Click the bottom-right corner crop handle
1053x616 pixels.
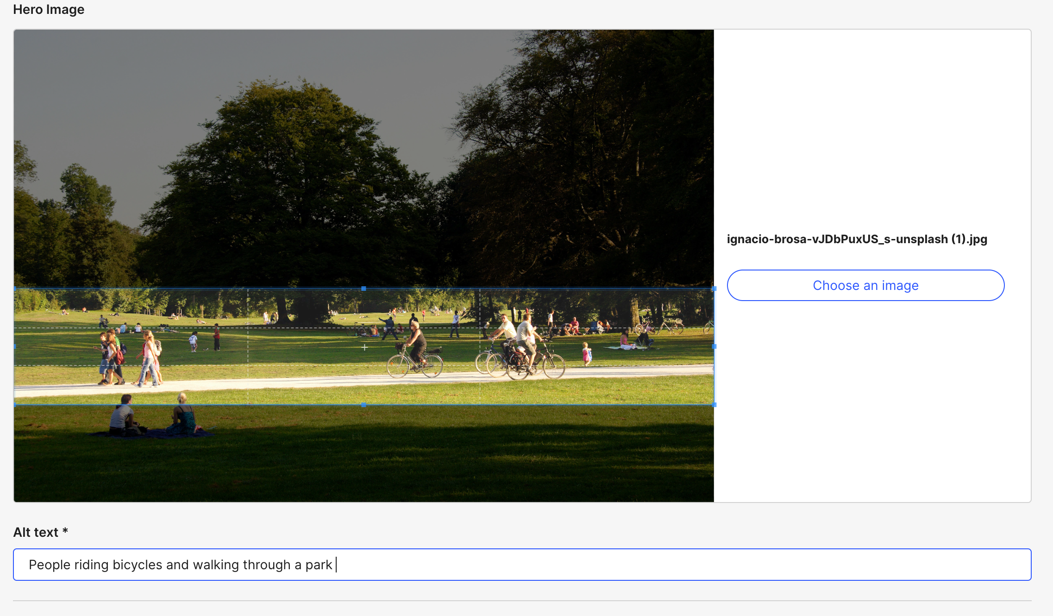click(x=715, y=404)
